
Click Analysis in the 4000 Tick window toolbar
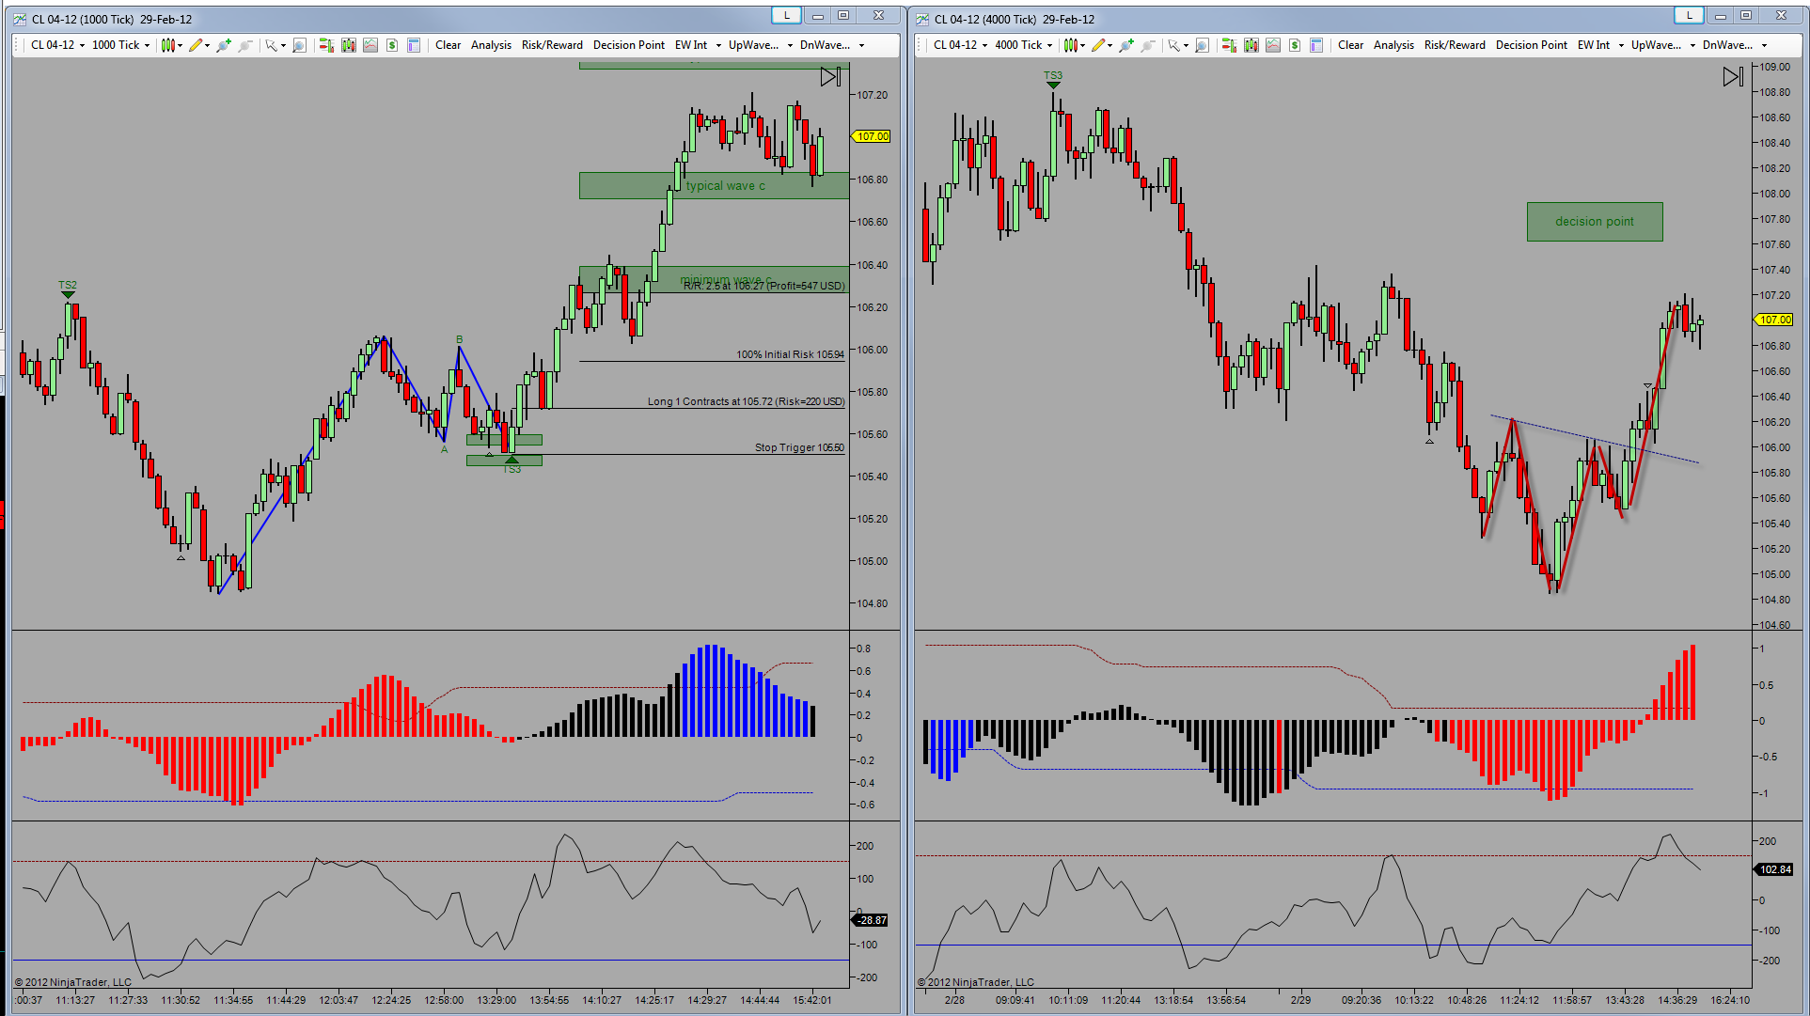pos(1393,45)
